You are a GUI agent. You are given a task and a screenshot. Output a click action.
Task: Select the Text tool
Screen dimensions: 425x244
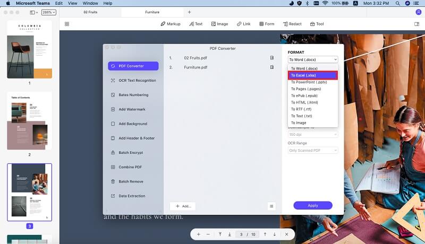click(x=195, y=24)
